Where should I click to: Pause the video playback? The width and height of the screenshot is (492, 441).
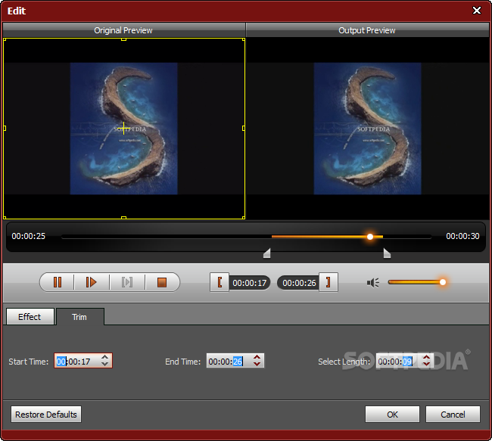pyautogui.click(x=58, y=282)
